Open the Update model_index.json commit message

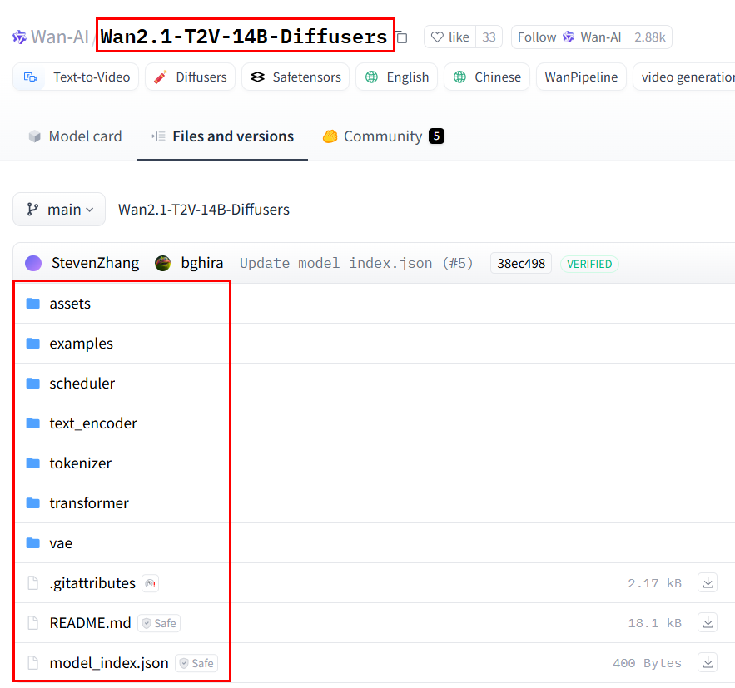coord(356,263)
